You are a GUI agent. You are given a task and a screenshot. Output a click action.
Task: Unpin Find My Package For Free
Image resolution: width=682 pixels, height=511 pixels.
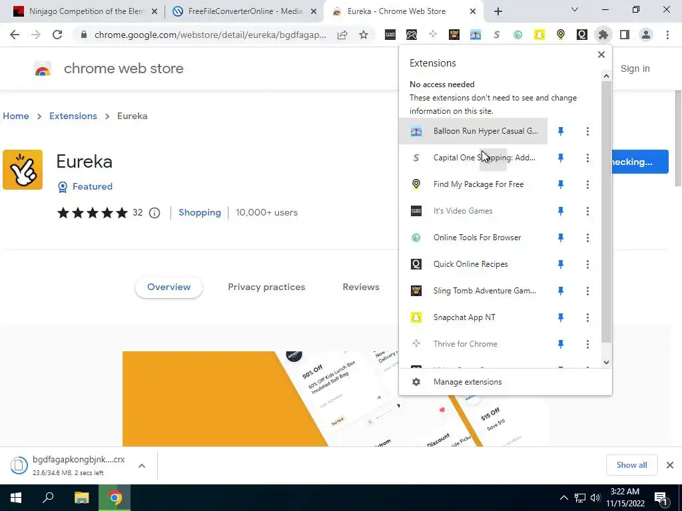[x=561, y=184]
